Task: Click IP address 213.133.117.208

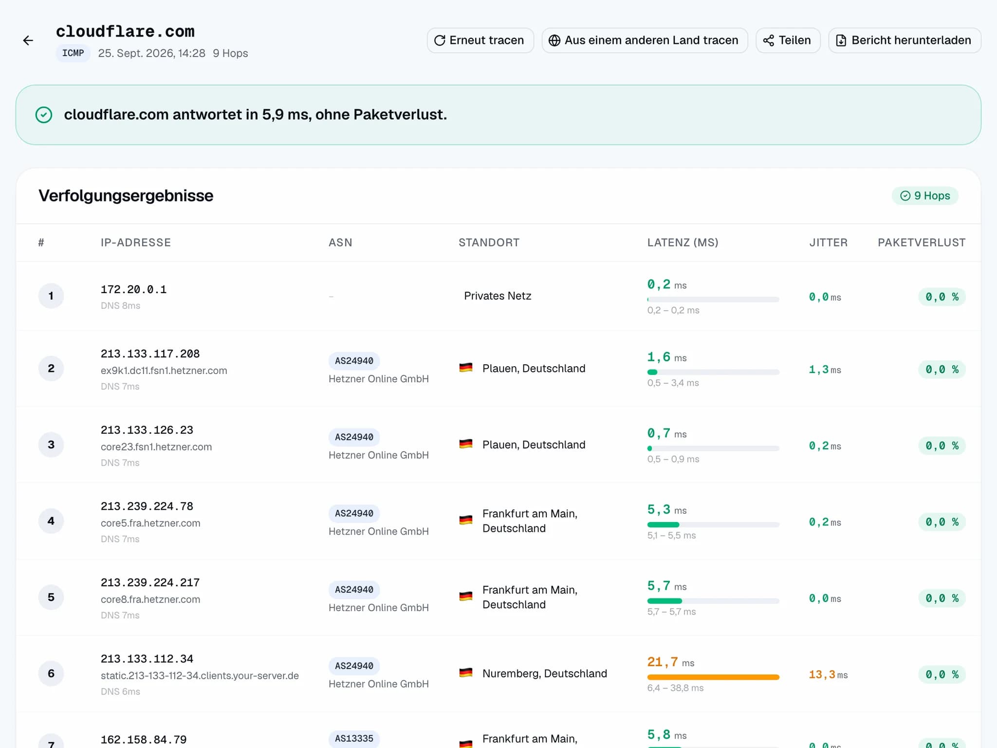Action: click(150, 354)
